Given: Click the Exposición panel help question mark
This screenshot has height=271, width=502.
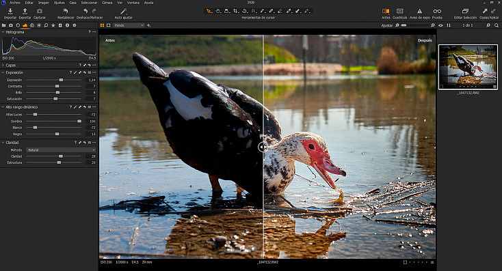Looking at the screenshot, I should 70,72.
